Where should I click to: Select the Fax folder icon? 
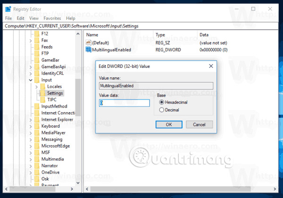tap(37, 40)
